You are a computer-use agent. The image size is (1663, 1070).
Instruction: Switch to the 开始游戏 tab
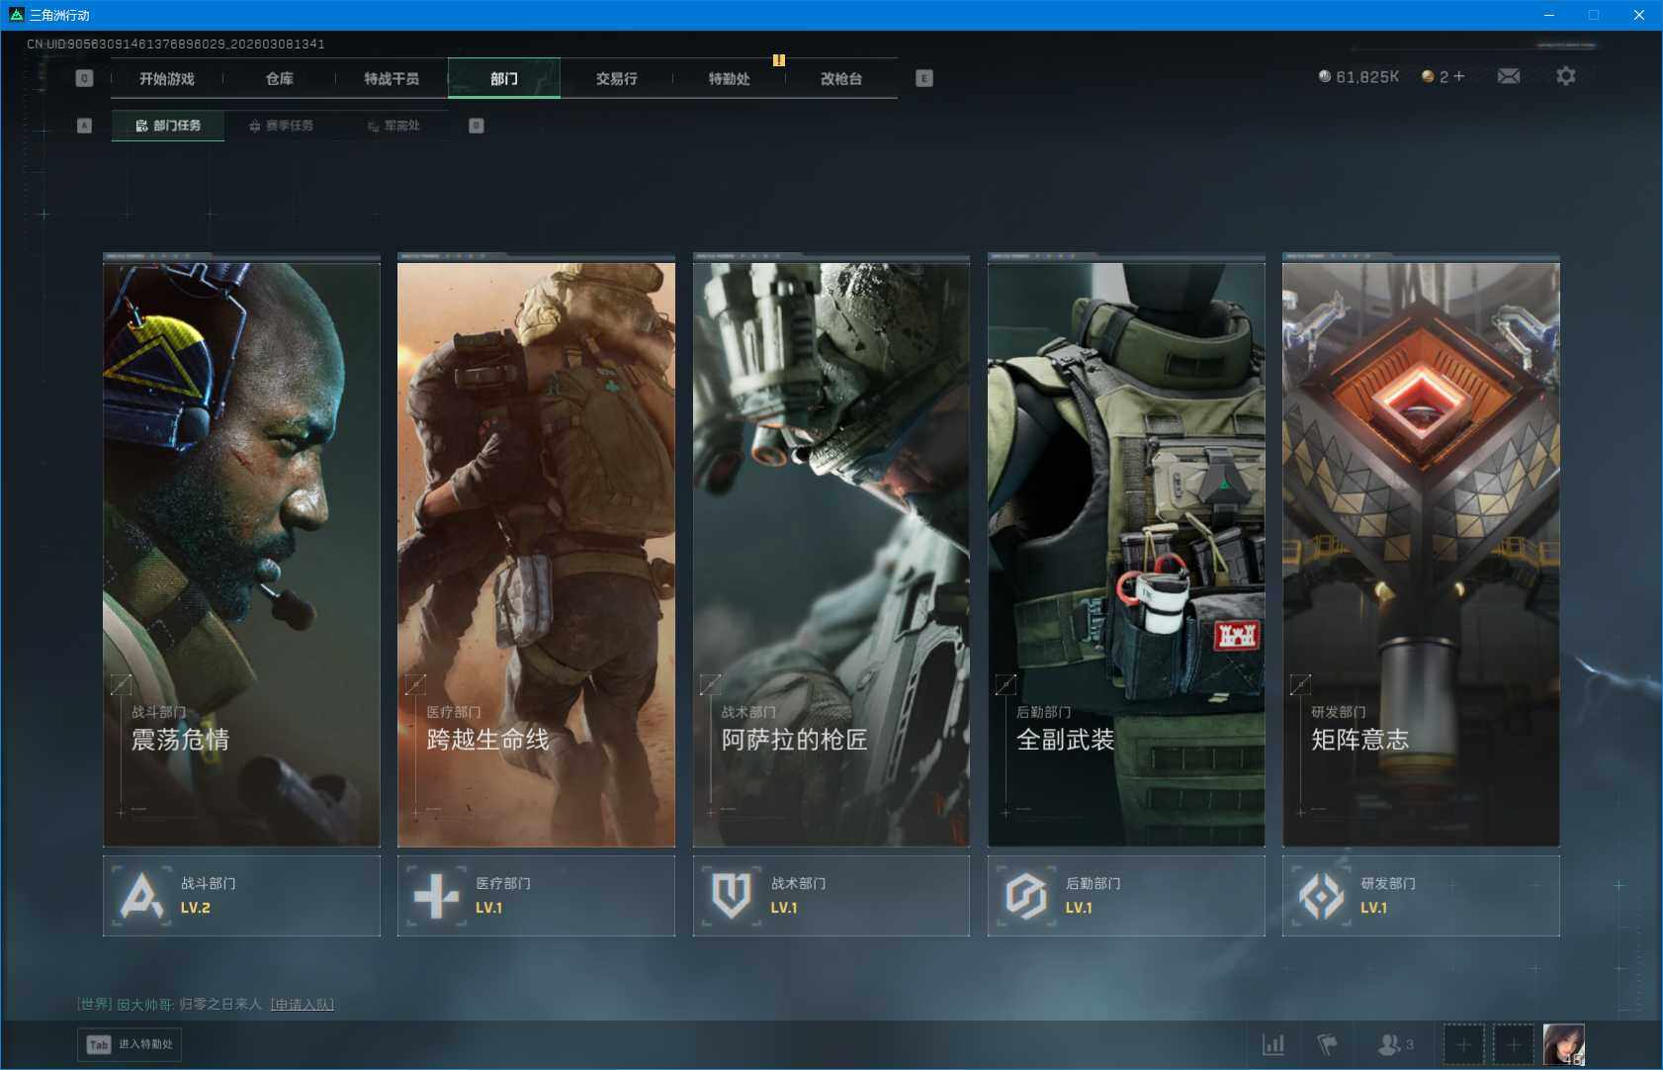[167, 78]
